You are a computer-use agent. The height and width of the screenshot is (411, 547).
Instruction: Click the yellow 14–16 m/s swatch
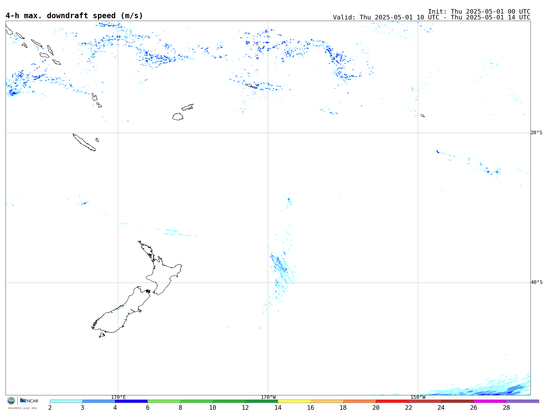point(294,401)
